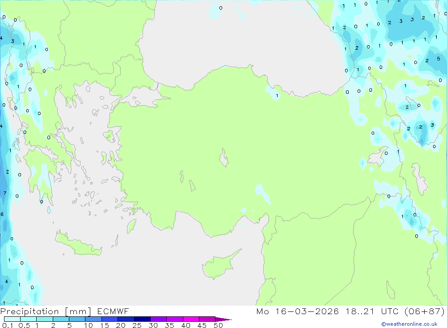Click the legend label '0.5'

[x=24, y=325]
